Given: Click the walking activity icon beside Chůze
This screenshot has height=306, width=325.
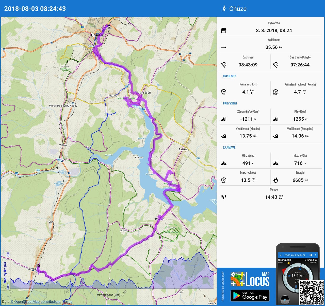Looking at the screenshot, I should [x=224, y=9].
